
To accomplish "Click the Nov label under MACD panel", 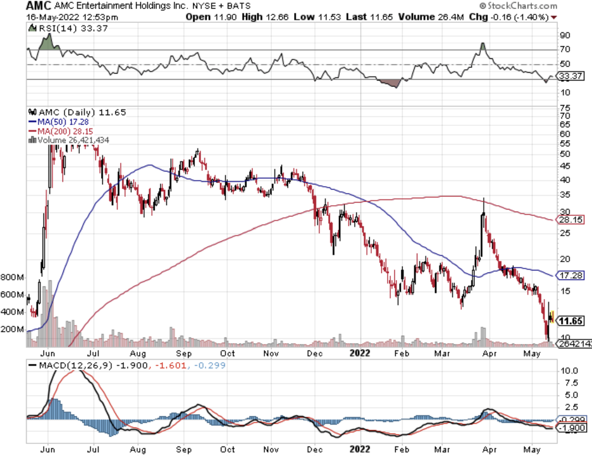I will click(271, 450).
